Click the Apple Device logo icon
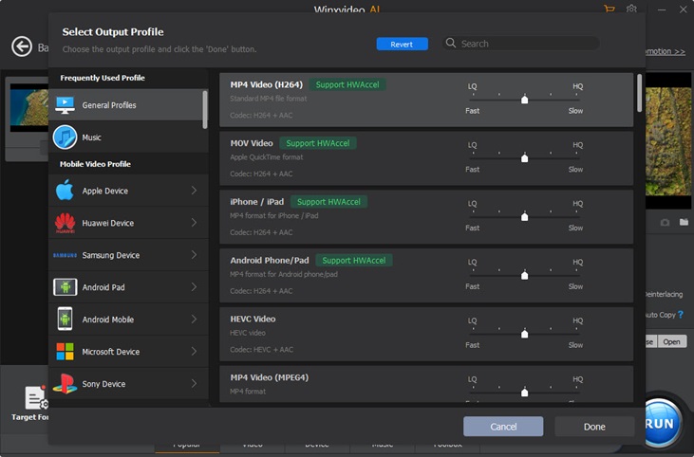The height and width of the screenshot is (457, 694). point(66,191)
